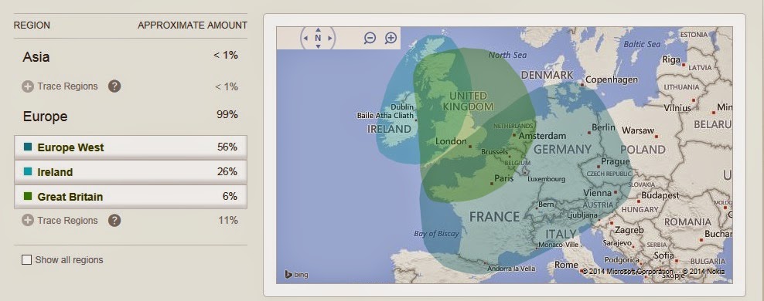764x301 pixels.
Task: Click Berlin label on the map
Action: (x=603, y=127)
